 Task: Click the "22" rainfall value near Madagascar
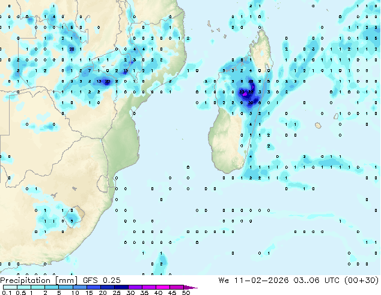click(x=251, y=92)
